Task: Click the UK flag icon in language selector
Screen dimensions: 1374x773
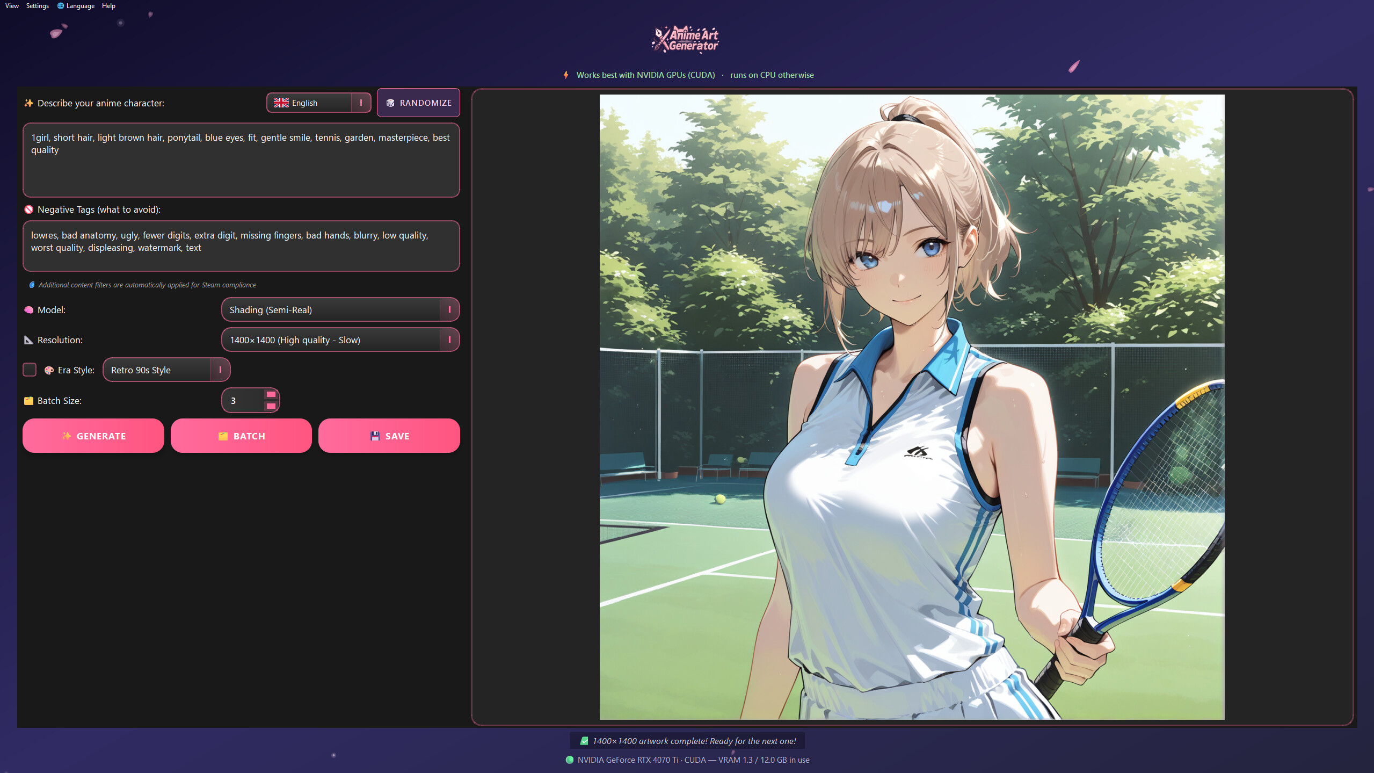Action: click(281, 103)
